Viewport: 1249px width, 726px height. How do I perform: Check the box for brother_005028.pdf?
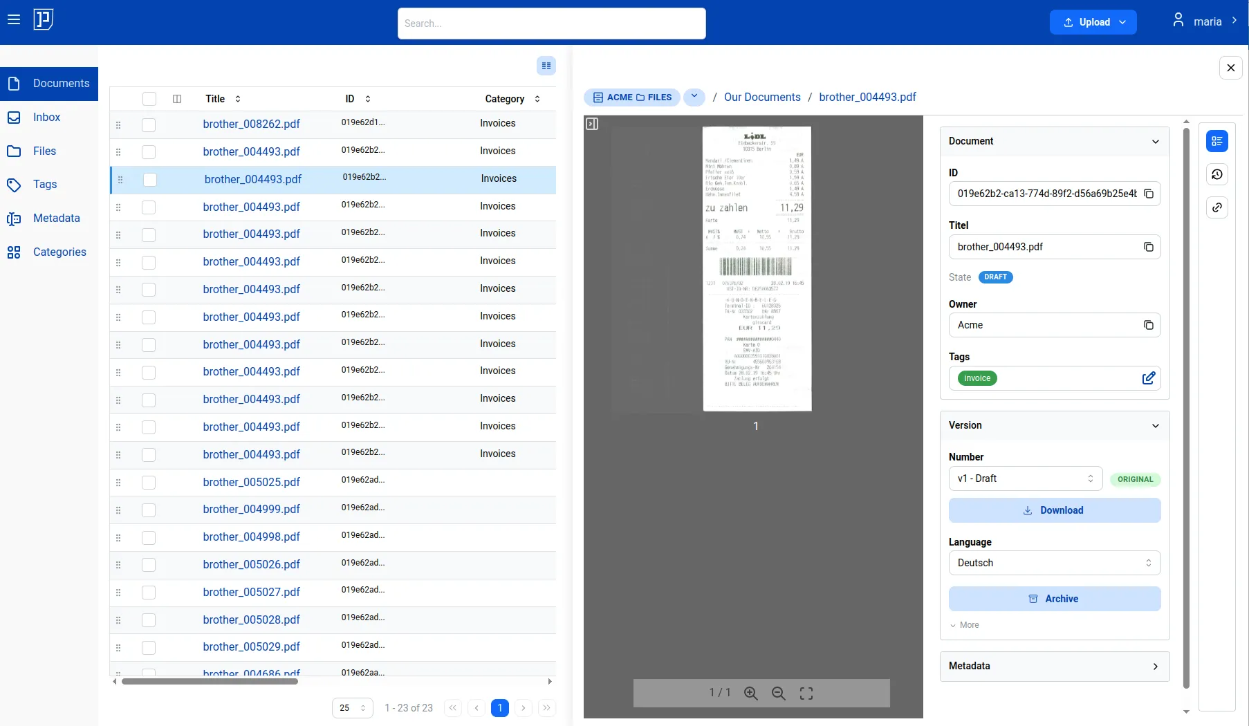(x=149, y=620)
